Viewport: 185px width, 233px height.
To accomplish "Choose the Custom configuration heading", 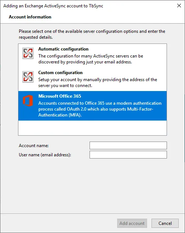I will tap(60, 73).
